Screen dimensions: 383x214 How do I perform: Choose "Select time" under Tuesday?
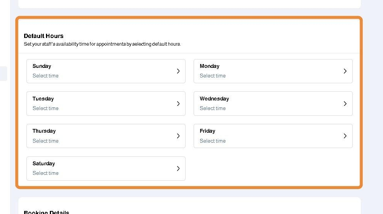coord(46,109)
